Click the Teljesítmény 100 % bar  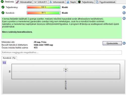(x=44, y=7)
